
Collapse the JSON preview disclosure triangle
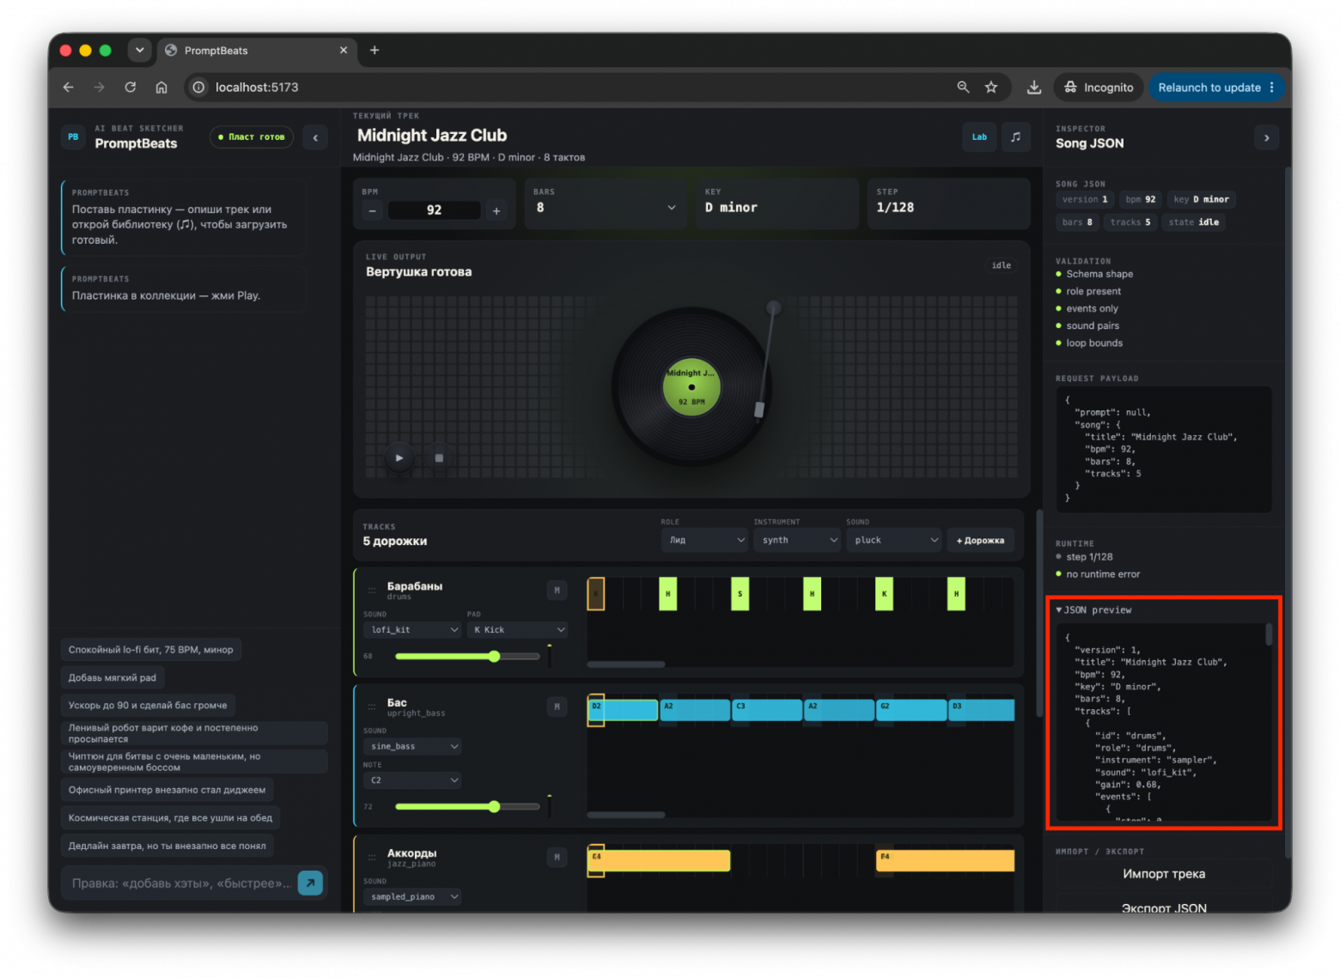point(1059,610)
